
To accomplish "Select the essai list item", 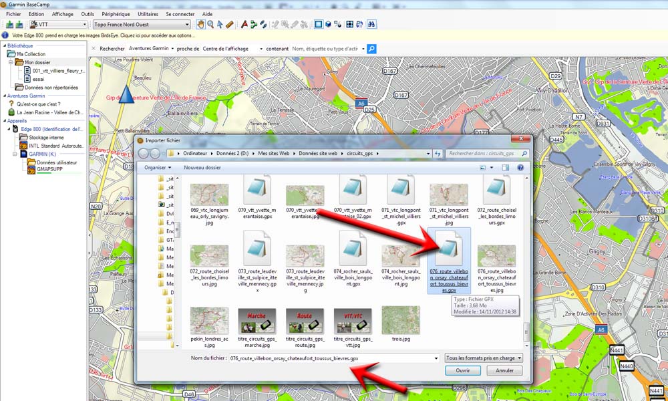I will click(x=38, y=79).
